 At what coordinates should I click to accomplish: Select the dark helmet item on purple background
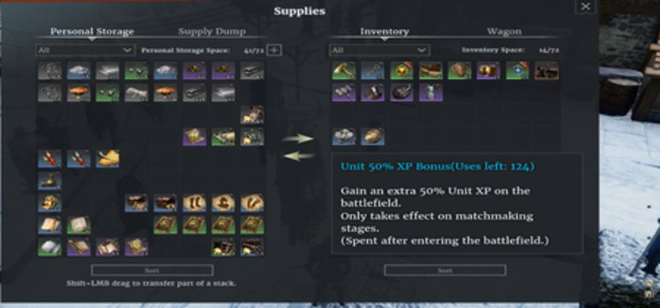coord(401,92)
